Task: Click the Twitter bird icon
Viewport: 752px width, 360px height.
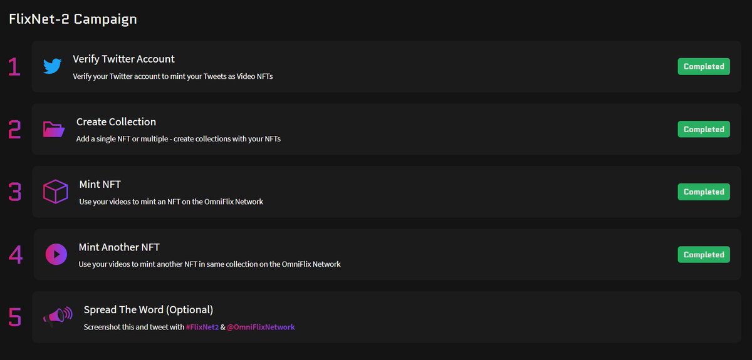Action: [x=53, y=66]
